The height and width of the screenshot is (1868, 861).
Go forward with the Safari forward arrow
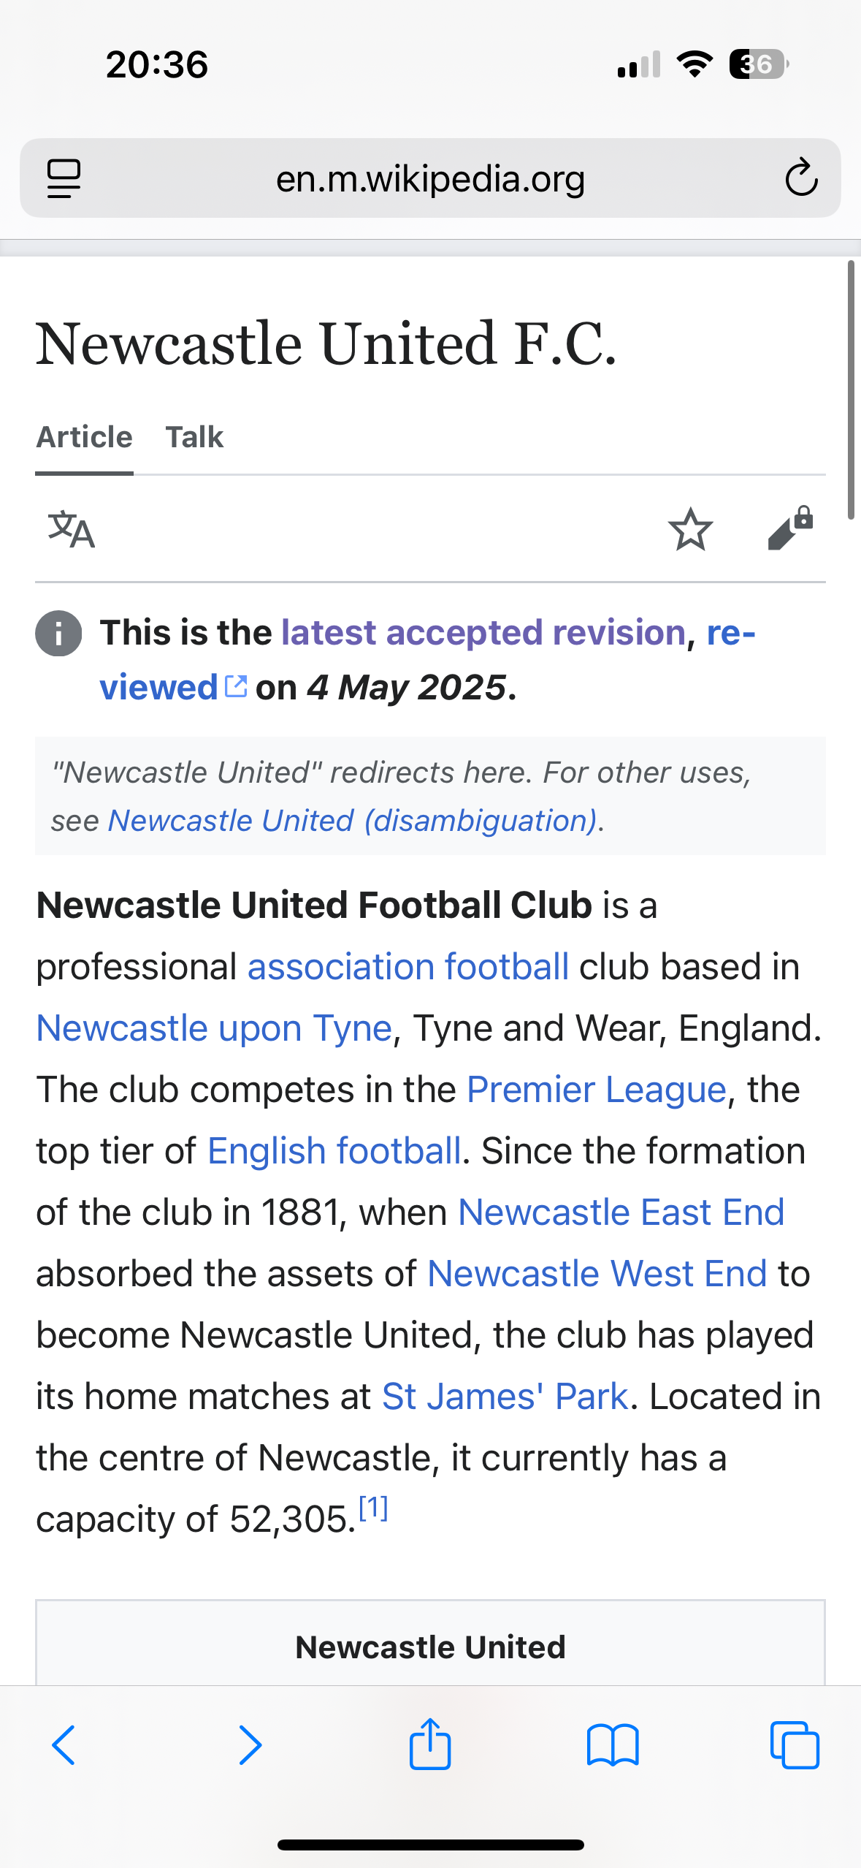pos(250,1745)
